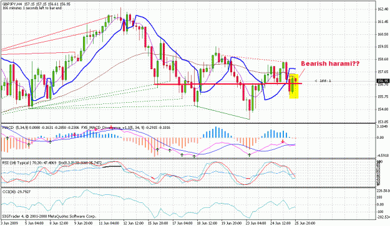This screenshot has width=390, height=226.
Task: Click the '19 Jun 20:00' time axis label
Action: [232, 223]
